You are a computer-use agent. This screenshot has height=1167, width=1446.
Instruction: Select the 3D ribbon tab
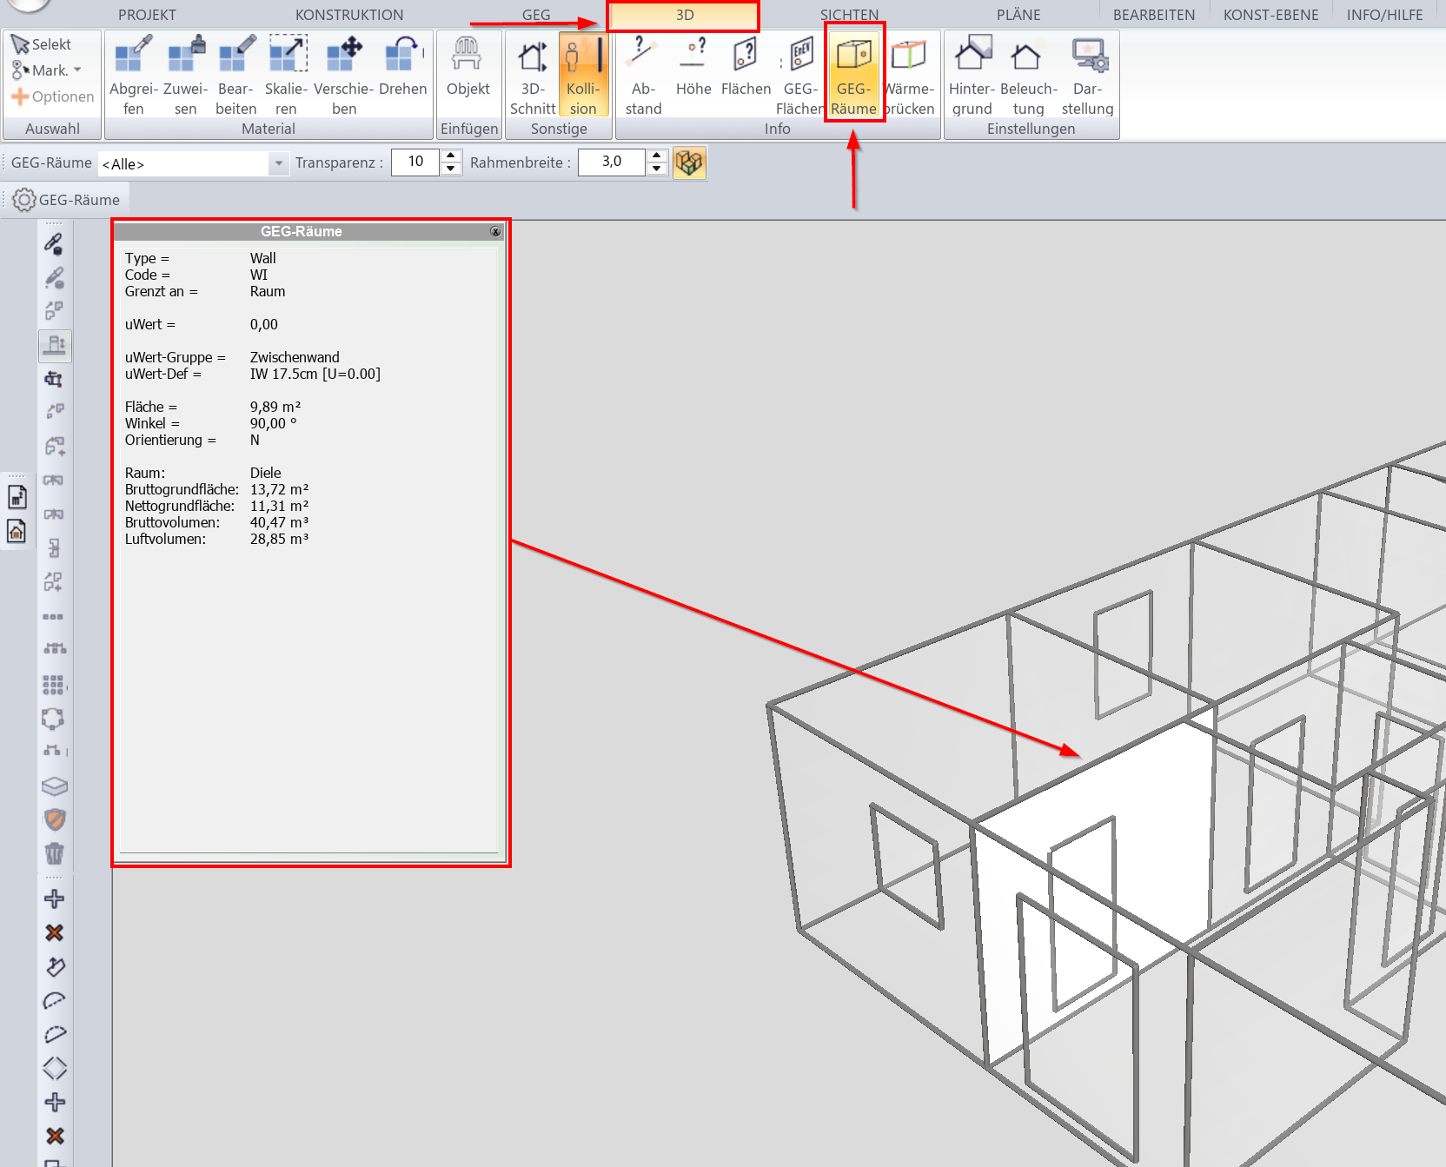(x=685, y=15)
